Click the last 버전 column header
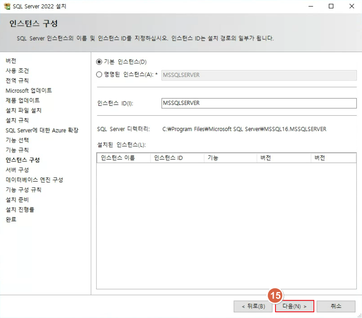This screenshot has width=362, height=318. pyautogui.click(x=333, y=158)
